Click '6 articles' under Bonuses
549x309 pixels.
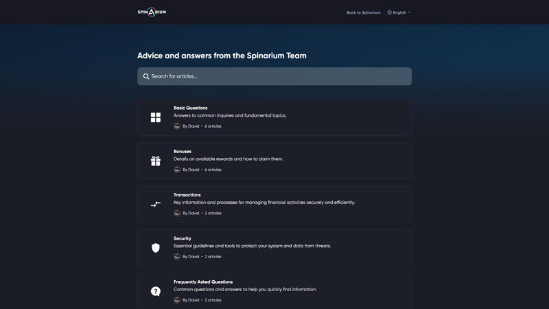click(213, 170)
